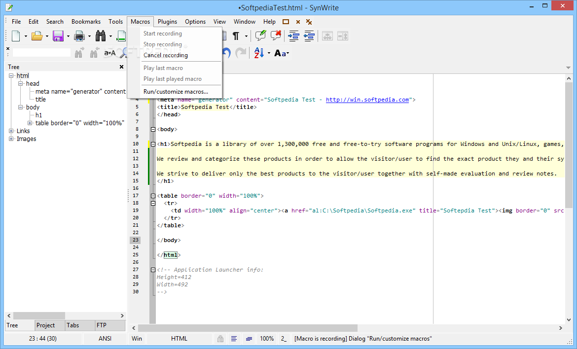Click the close tab X icon in menu bar
The image size is (577, 349).
298,22
